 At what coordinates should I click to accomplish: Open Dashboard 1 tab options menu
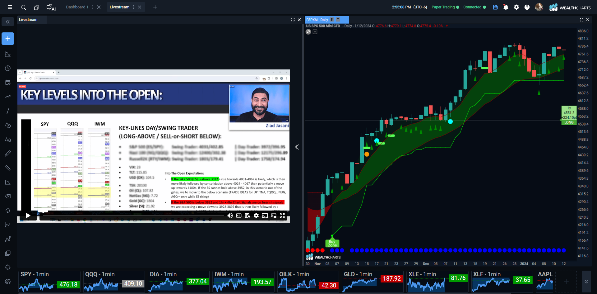coord(93,7)
